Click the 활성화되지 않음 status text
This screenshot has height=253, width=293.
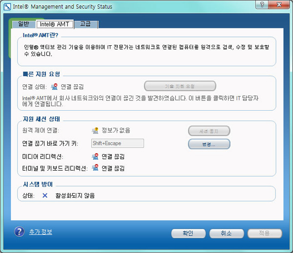point(75,195)
